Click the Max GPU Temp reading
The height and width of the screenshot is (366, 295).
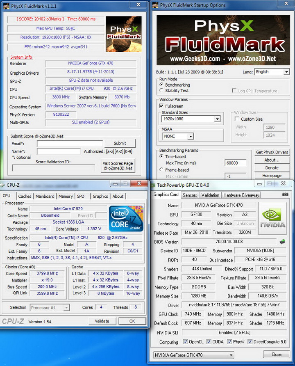(56, 28)
